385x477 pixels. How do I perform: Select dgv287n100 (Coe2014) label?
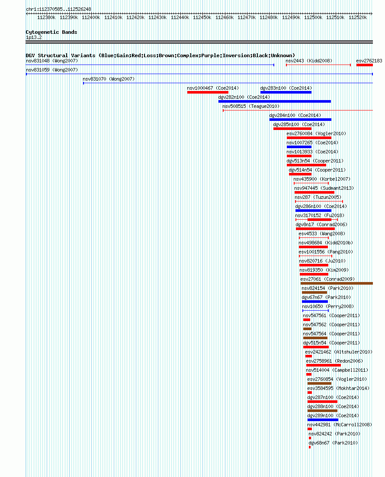[333, 398]
